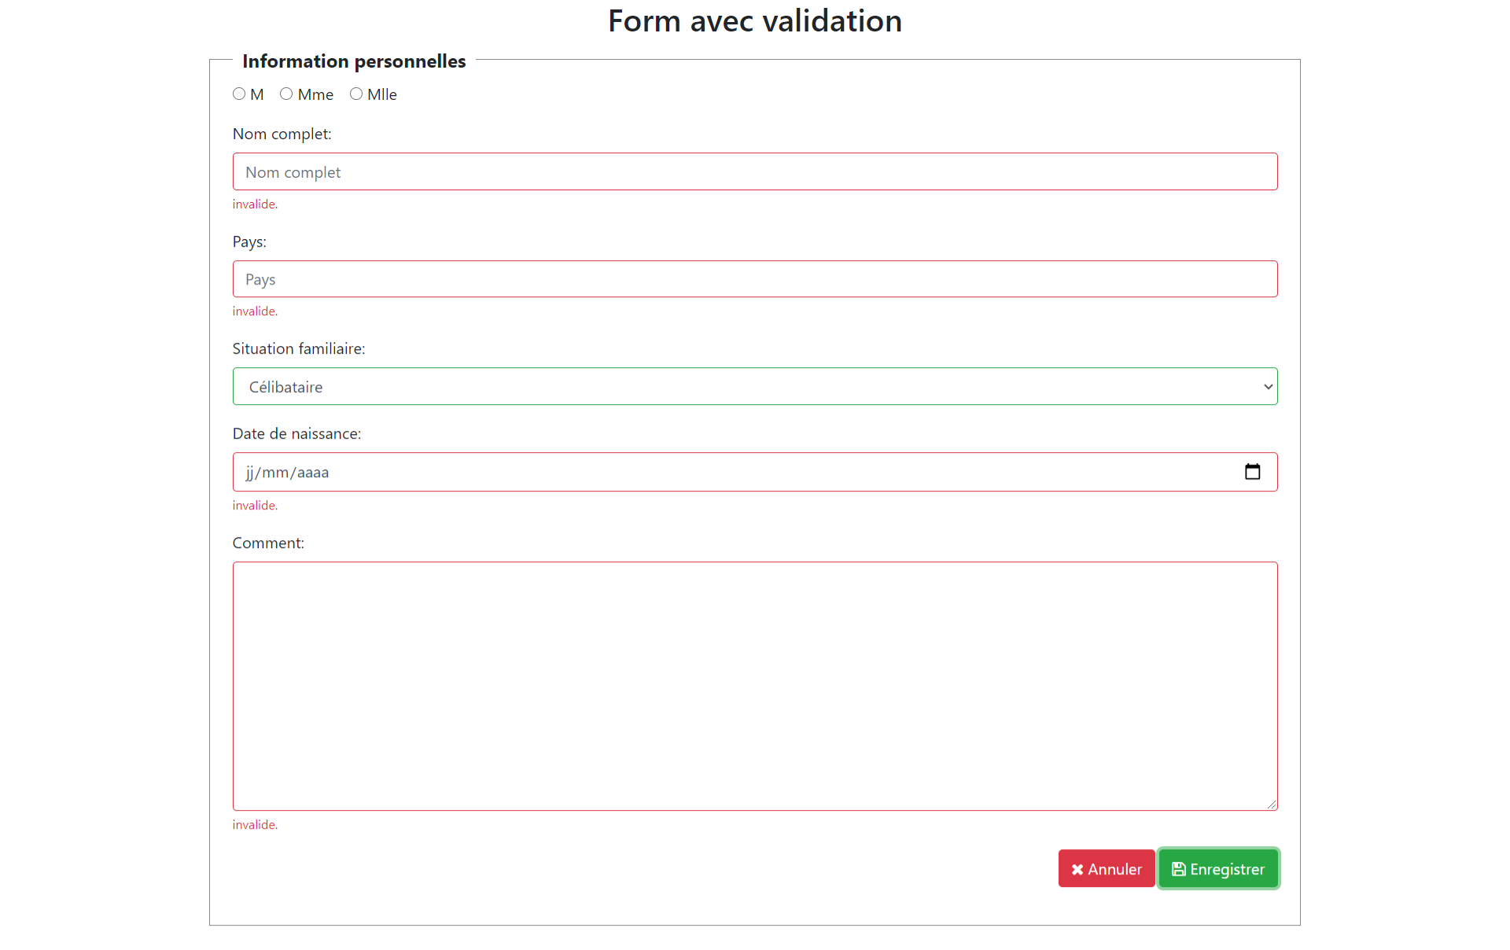Click the 'Nom complet:' label
1510x950 pixels.
pos(282,134)
